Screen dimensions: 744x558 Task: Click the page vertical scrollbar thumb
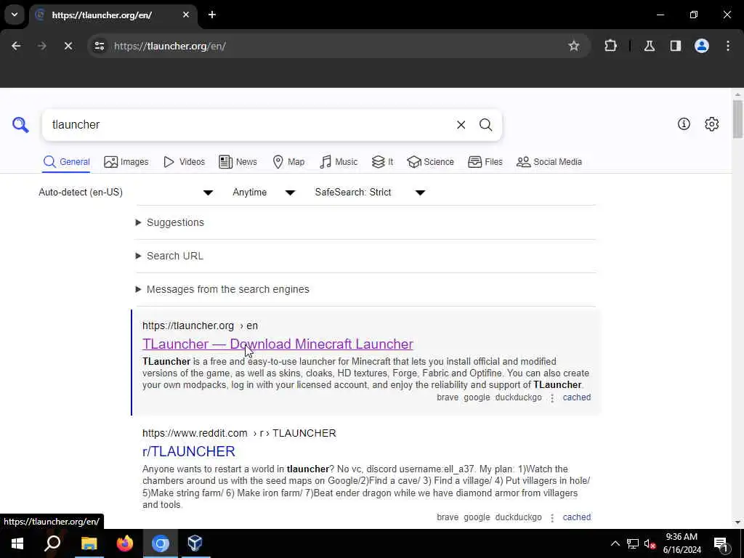tap(737, 118)
